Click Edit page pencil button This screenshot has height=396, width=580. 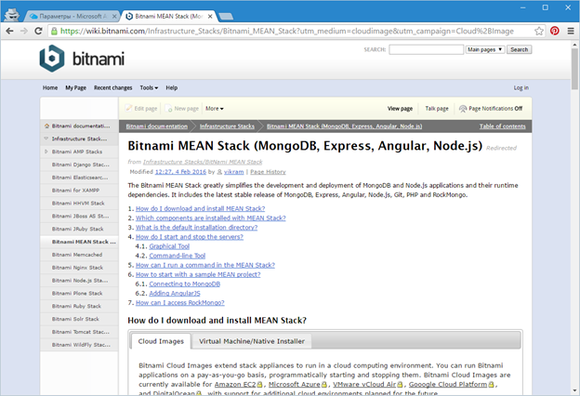pyautogui.click(x=141, y=109)
